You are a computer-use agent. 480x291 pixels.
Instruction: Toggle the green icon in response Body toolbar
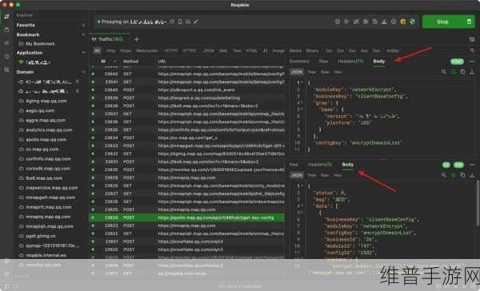point(453,175)
